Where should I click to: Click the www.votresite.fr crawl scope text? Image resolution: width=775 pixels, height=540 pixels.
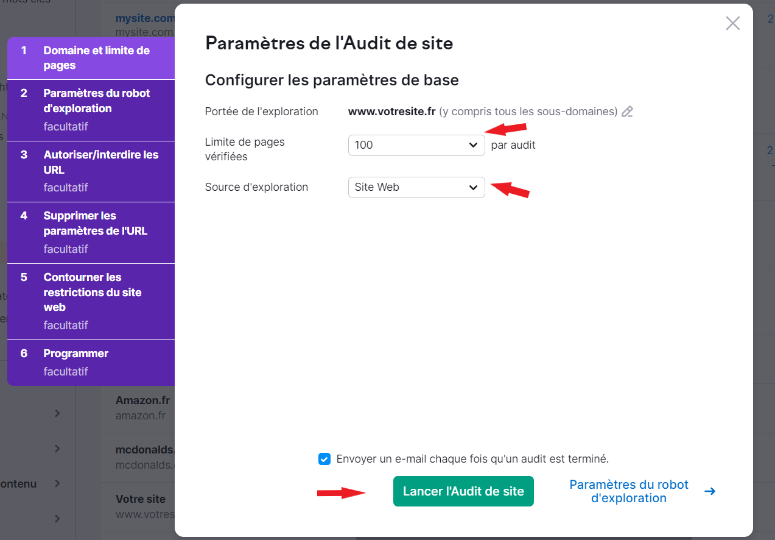pyautogui.click(x=391, y=111)
